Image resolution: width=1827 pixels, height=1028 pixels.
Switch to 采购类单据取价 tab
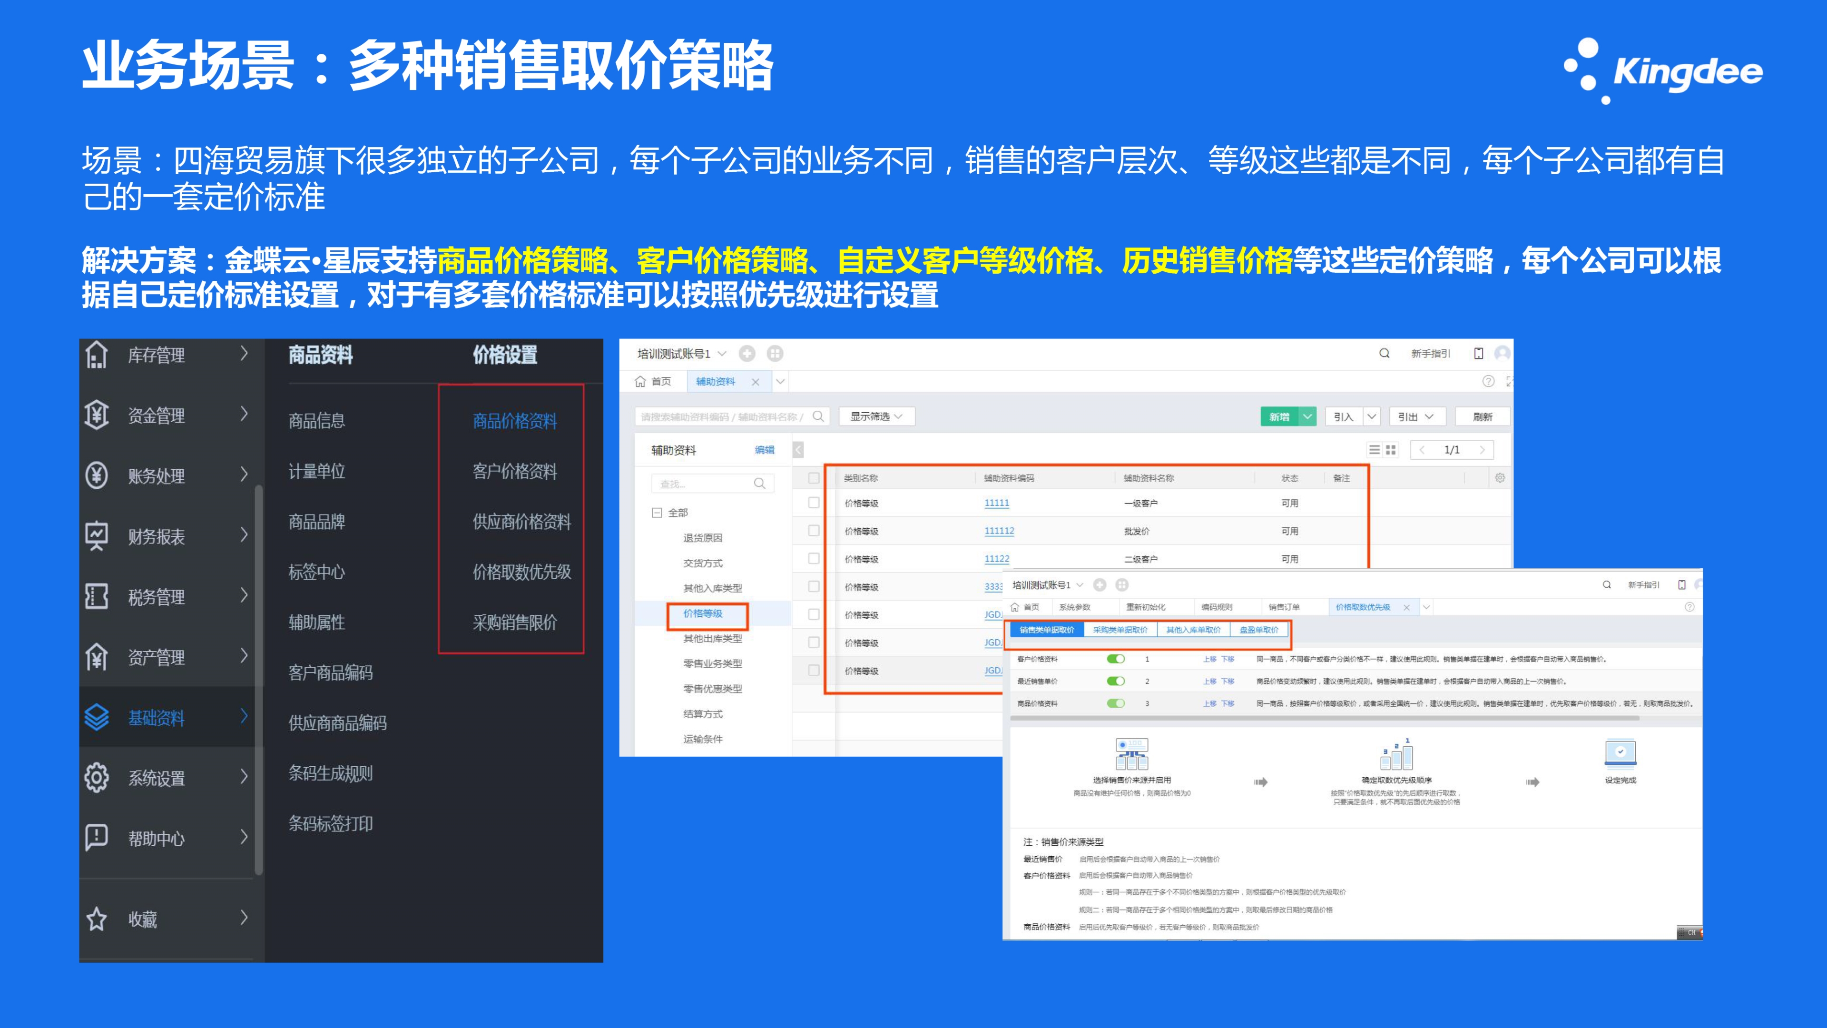[1120, 630]
